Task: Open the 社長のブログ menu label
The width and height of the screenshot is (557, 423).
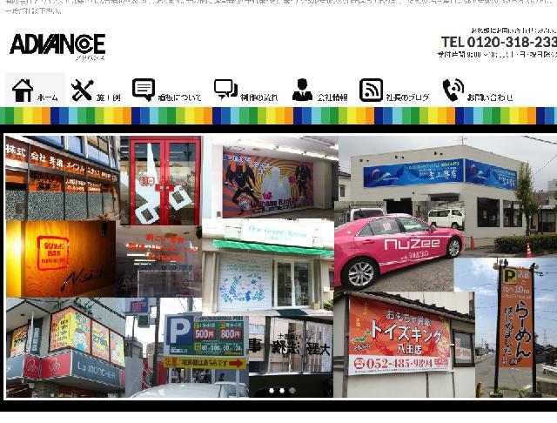Action: (x=408, y=97)
